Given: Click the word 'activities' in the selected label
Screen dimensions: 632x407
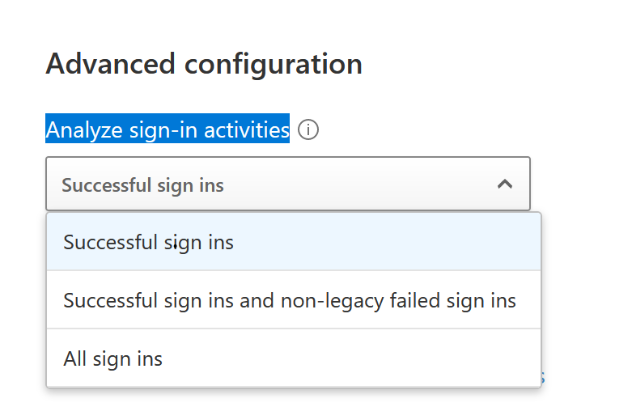Looking at the screenshot, I should (x=247, y=129).
